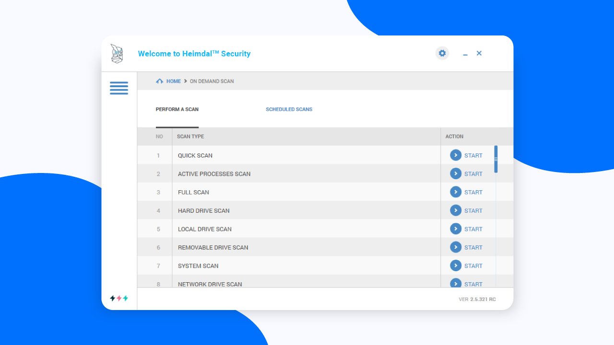
Task: Click the NO column header
Action: point(159,137)
